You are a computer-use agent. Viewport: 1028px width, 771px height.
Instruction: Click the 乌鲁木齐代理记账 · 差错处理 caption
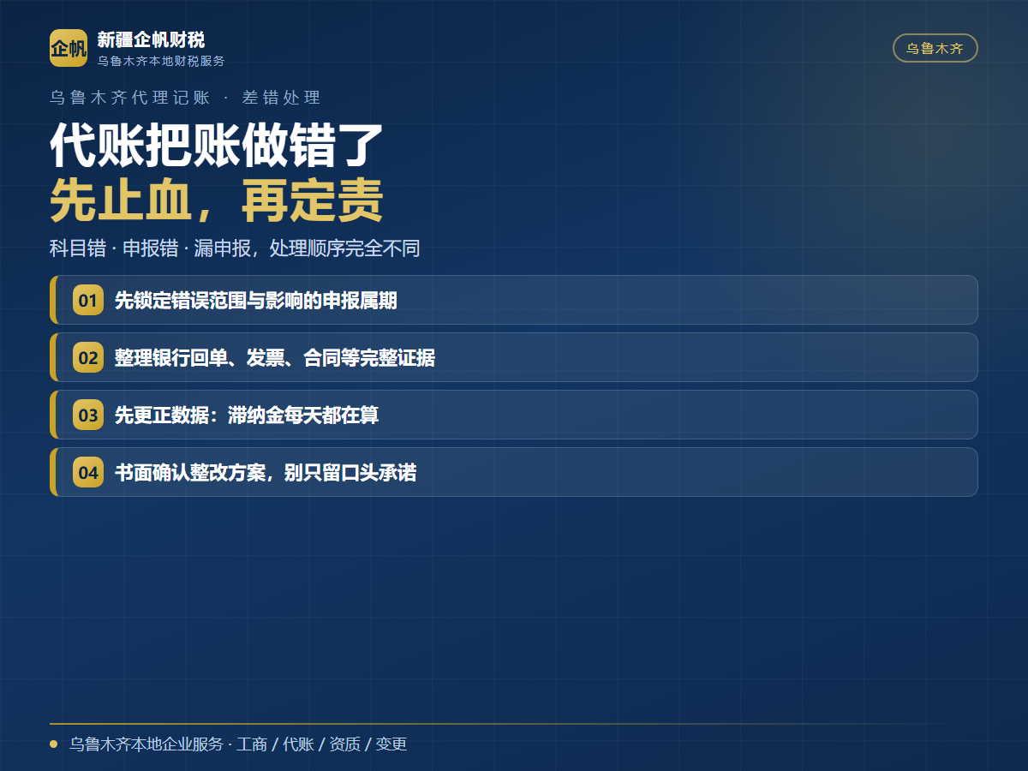(185, 98)
